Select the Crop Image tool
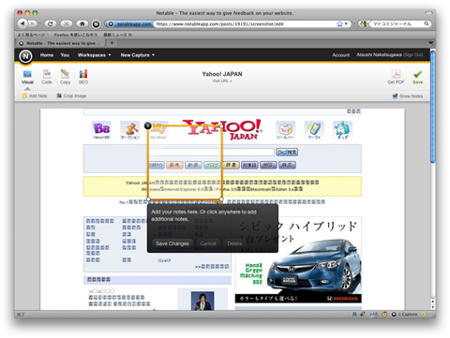This screenshot has width=450, height=338. click(x=71, y=96)
